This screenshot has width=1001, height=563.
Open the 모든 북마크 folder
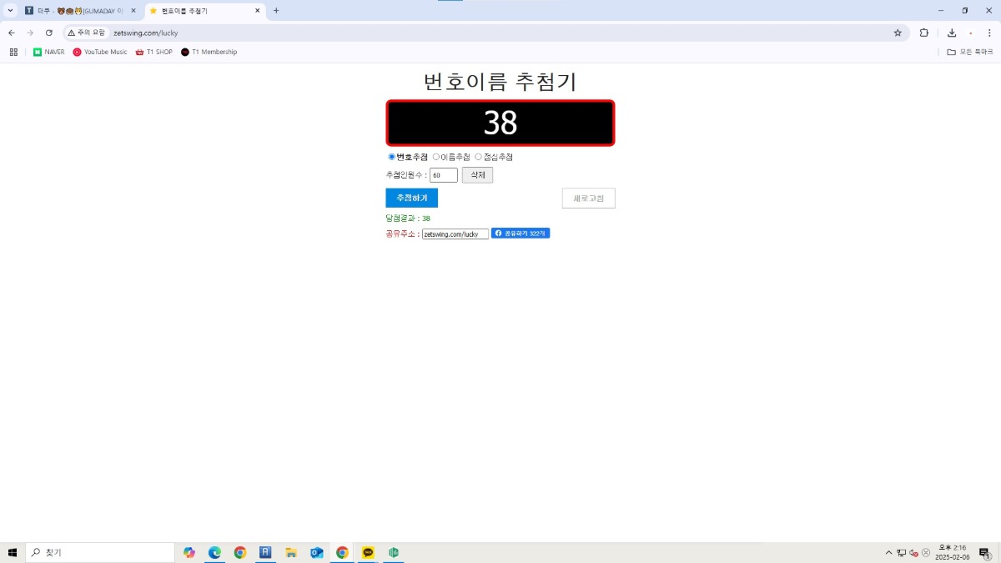[970, 52]
